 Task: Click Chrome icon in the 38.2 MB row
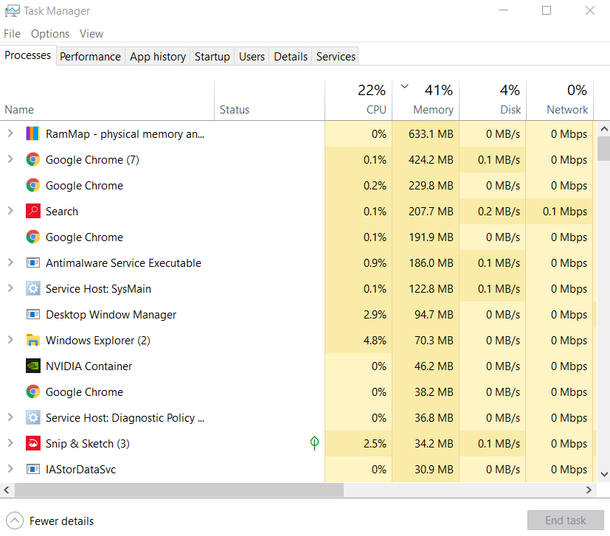click(32, 391)
